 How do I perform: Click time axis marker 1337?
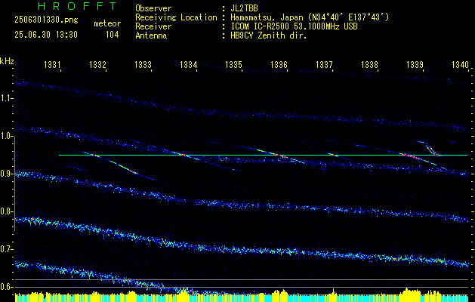click(x=325, y=64)
